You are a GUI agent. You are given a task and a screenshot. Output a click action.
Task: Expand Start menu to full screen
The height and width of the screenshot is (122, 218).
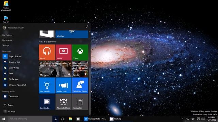(x=87, y=27)
